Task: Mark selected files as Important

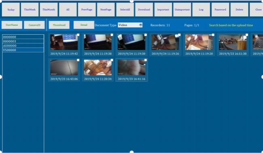Action: [x=163, y=10]
